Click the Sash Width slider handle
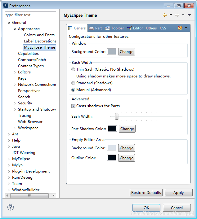Screen dimensions: 197x219 [x=117, y=116]
